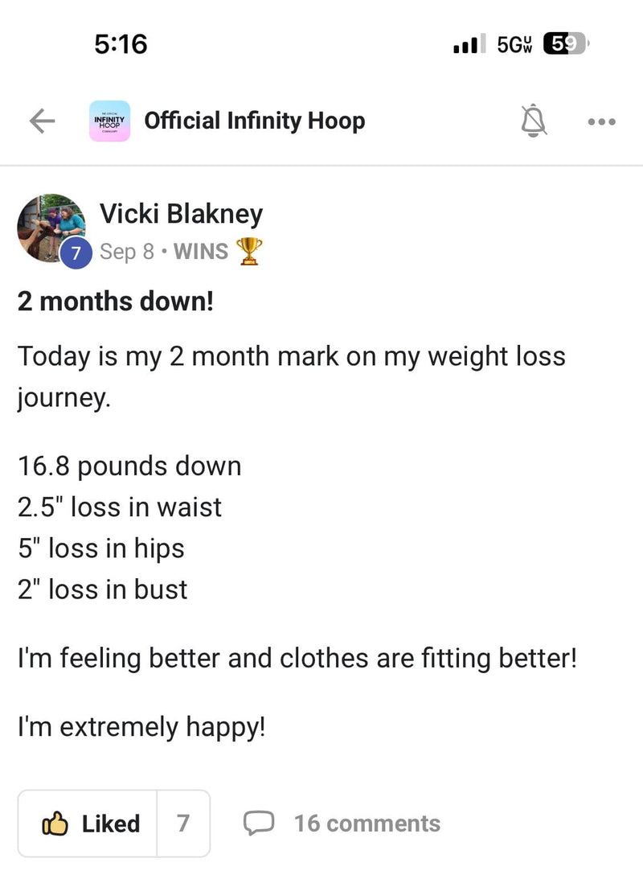Image resolution: width=643 pixels, height=883 pixels.
Task: Tap the back arrow
Action: (x=42, y=121)
